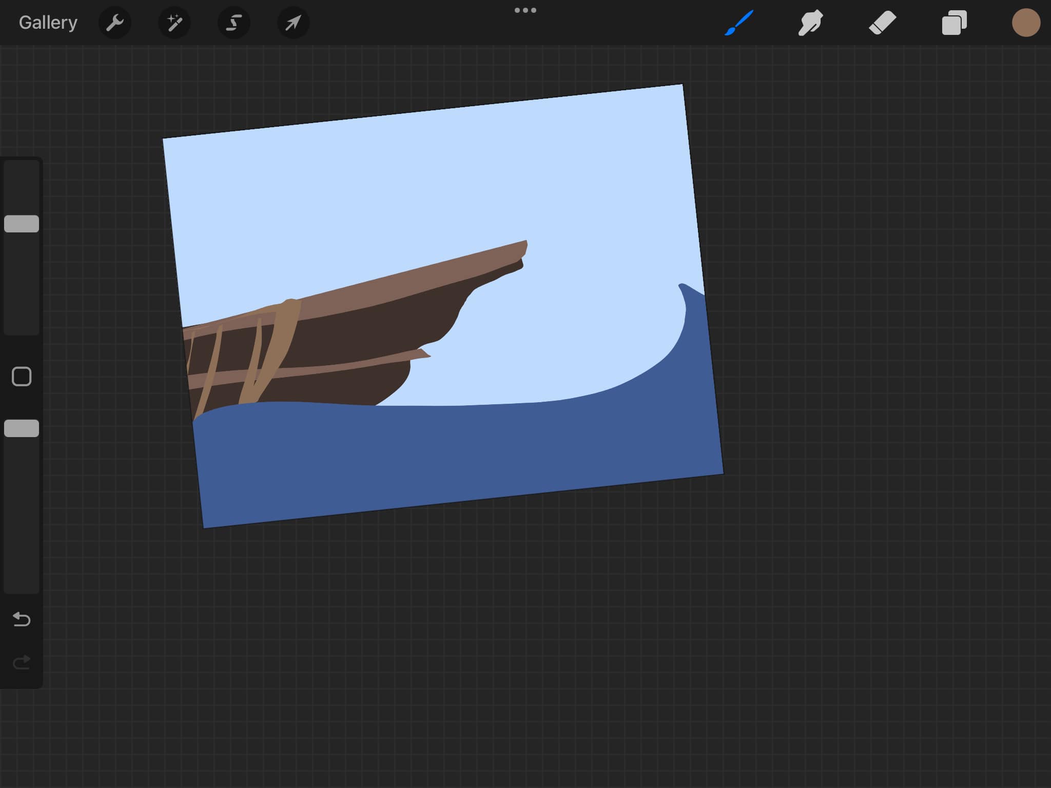Redo the last undone action
The width and height of the screenshot is (1051, 788).
point(22,663)
